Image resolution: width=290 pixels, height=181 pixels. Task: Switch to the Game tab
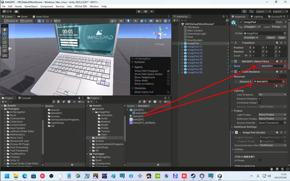(x=22, y=16)
